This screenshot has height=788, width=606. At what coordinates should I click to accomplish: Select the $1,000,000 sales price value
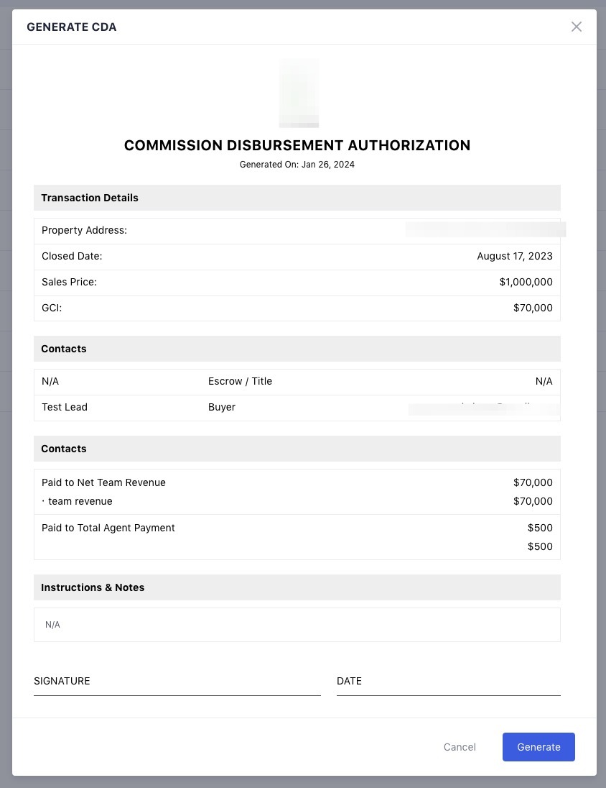pyautogui.click(x=526, y=283)
